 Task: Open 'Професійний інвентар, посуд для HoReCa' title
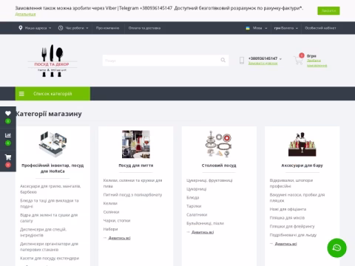click(x=53, y=168)
